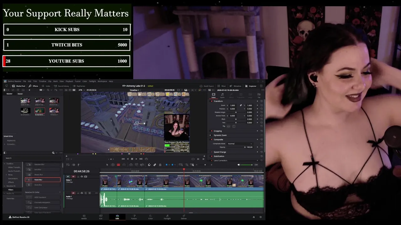Screen dimensions: 401x225
Task: Select the ACES Transform effect
Action: click(x=43, y=197)
